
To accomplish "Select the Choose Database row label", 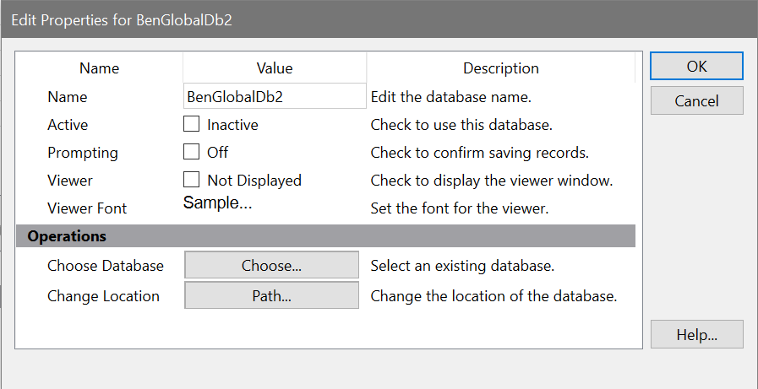I will tap(106, 266).
